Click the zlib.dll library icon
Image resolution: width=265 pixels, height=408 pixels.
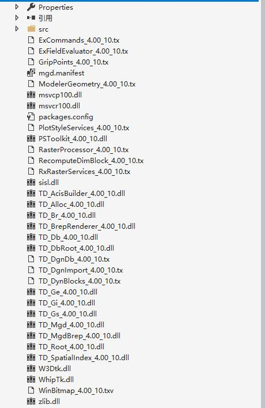[x=31, y=401]
